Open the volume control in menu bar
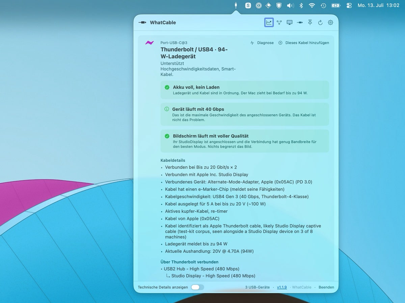This screenshot has width=405, height=303. coord(290,5)
